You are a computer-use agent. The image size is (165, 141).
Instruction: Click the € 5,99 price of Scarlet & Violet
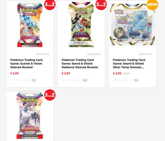15,73
